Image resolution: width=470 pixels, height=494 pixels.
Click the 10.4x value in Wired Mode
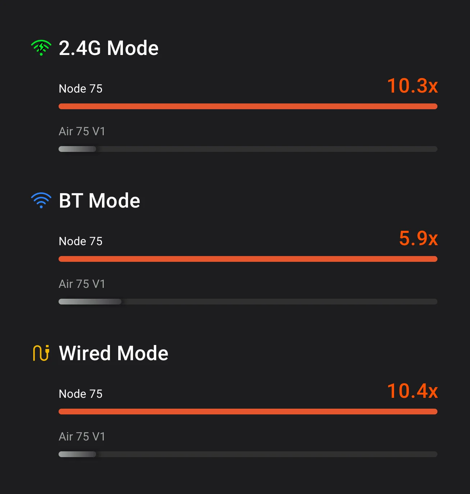412,391
